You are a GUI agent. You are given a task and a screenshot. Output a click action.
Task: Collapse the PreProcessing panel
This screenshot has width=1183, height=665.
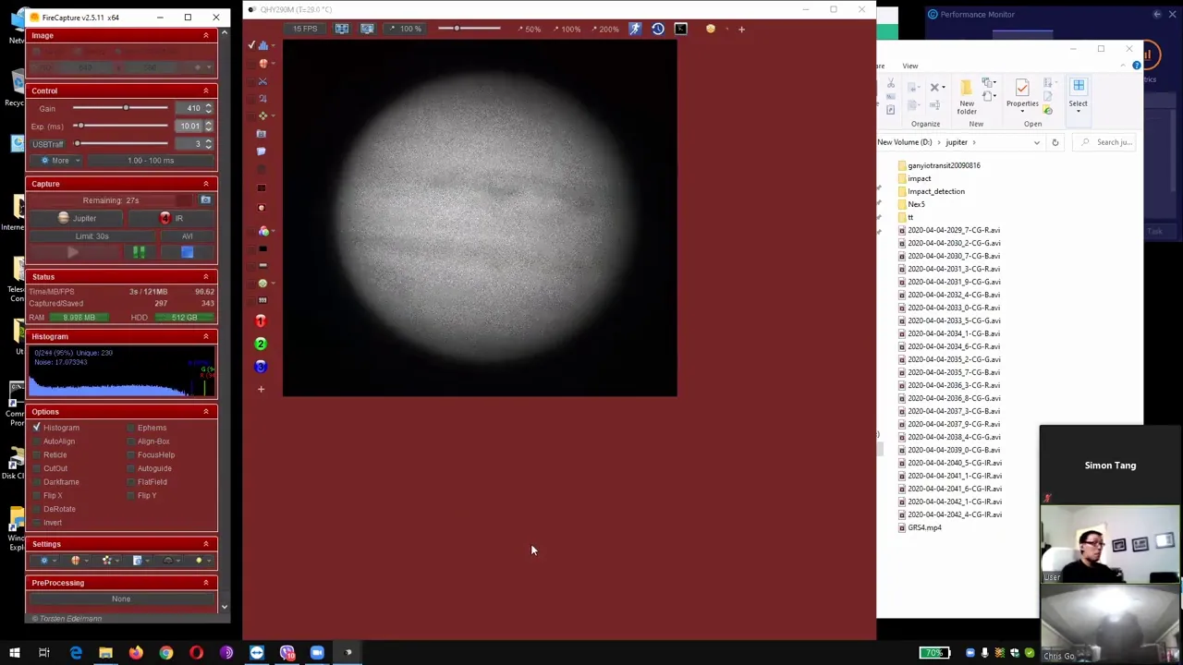click(206, 583)
